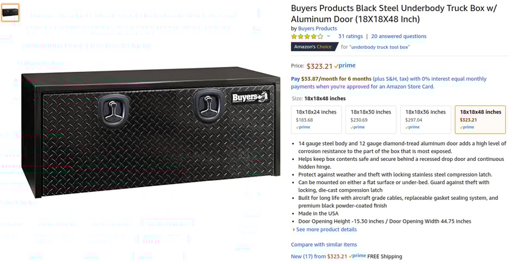
Task: Click the "underbody truck tool box" search link
Action: point(380,47)
